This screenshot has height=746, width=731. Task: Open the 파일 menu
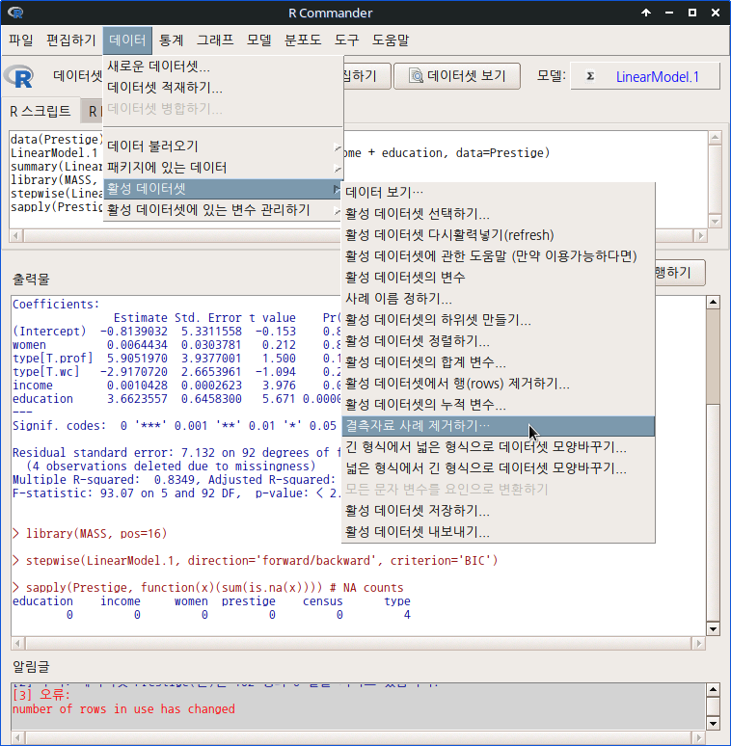(x=21, y=40)
